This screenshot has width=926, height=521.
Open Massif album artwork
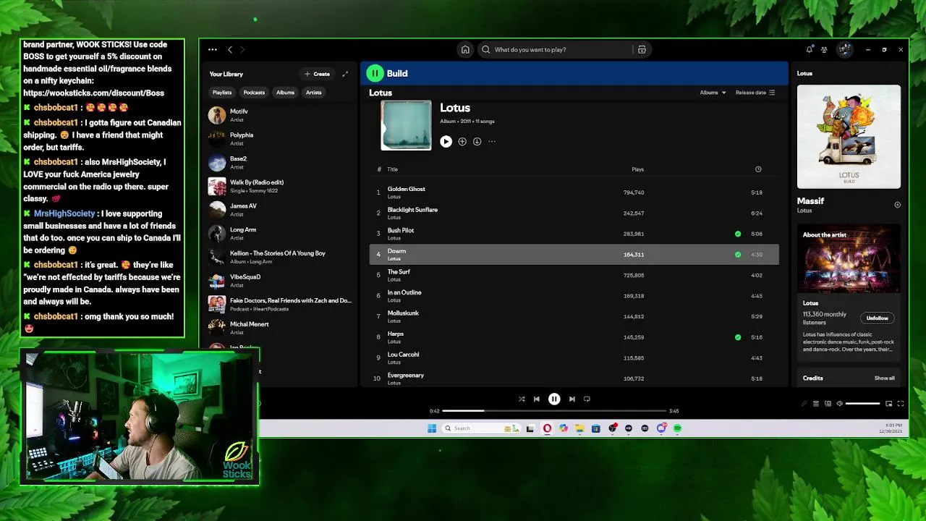click(x=849, y=137)
